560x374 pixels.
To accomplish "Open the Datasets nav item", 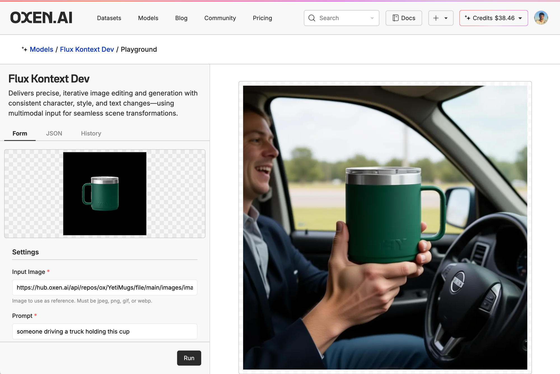I will tap(109, 18).
